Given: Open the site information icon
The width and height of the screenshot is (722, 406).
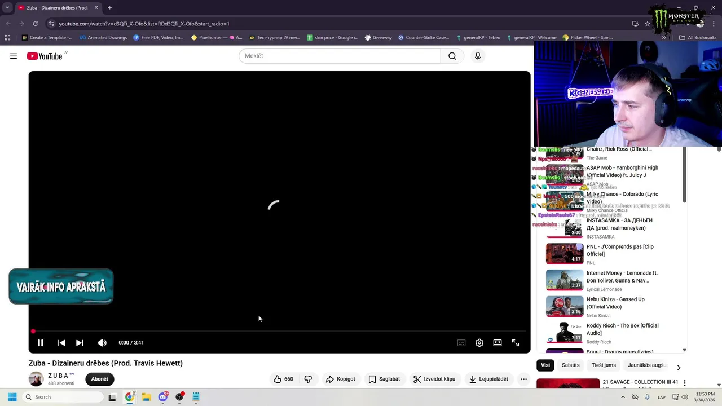Looking at the screenshot, I should coord(51,24).
